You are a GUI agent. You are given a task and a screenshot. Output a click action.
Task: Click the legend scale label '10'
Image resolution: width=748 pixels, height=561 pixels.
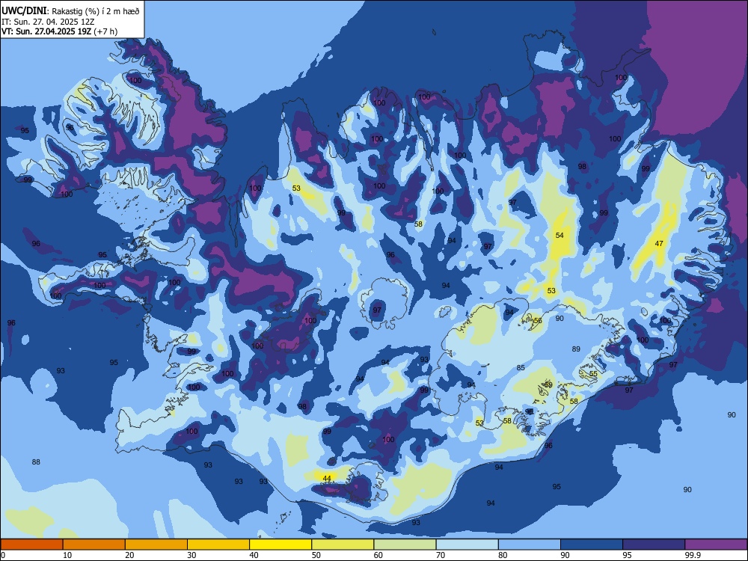pyautogui.click(x=67, y=555)
